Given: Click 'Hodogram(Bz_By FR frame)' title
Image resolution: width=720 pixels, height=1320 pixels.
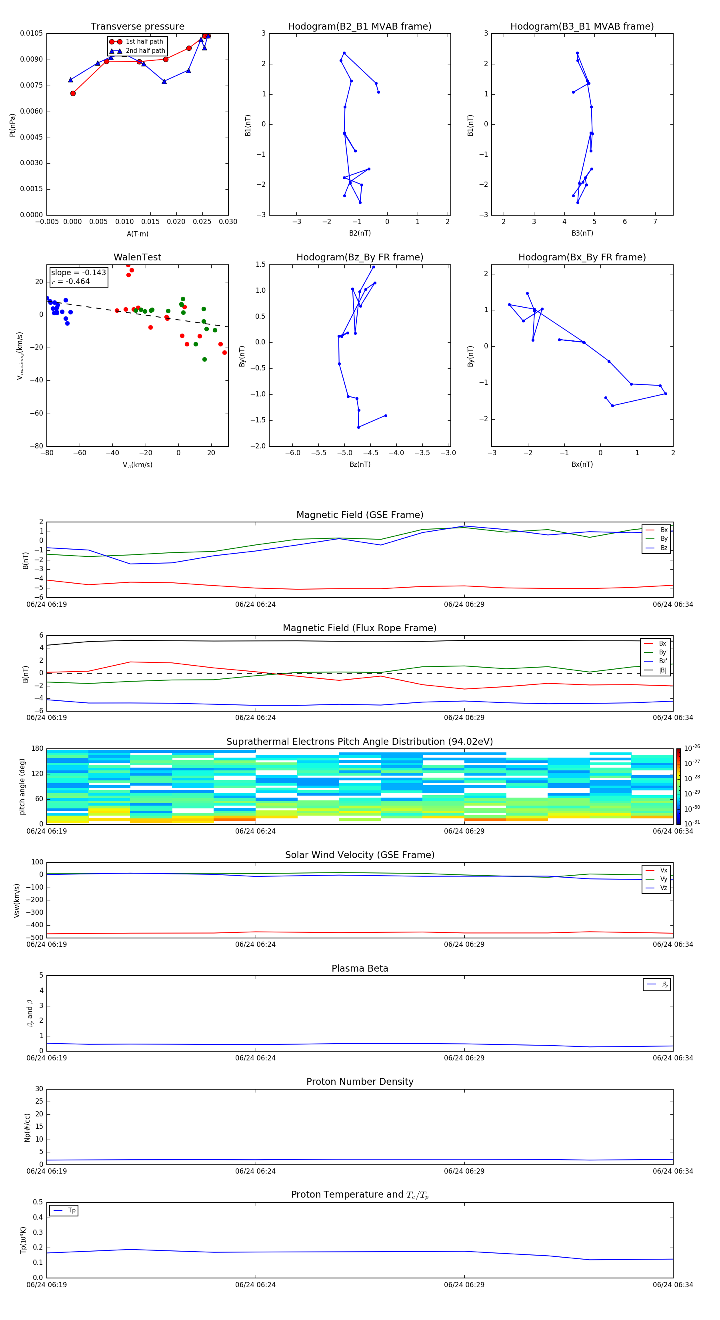Looking at the screenshot, I should pos(360,257).
